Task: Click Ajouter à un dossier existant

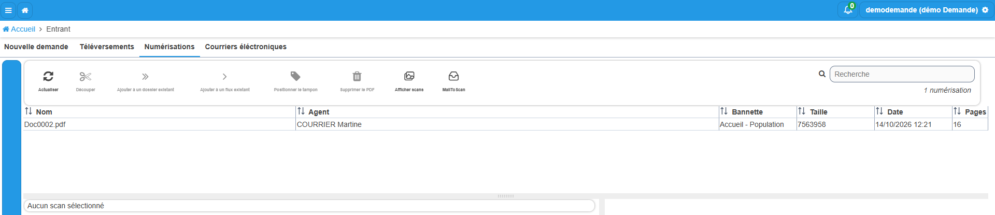Action: (146, 82)
